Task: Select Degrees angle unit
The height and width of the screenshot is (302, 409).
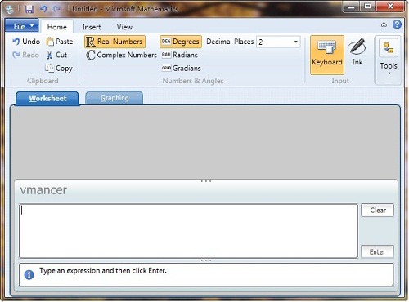Action: point(181,42)
